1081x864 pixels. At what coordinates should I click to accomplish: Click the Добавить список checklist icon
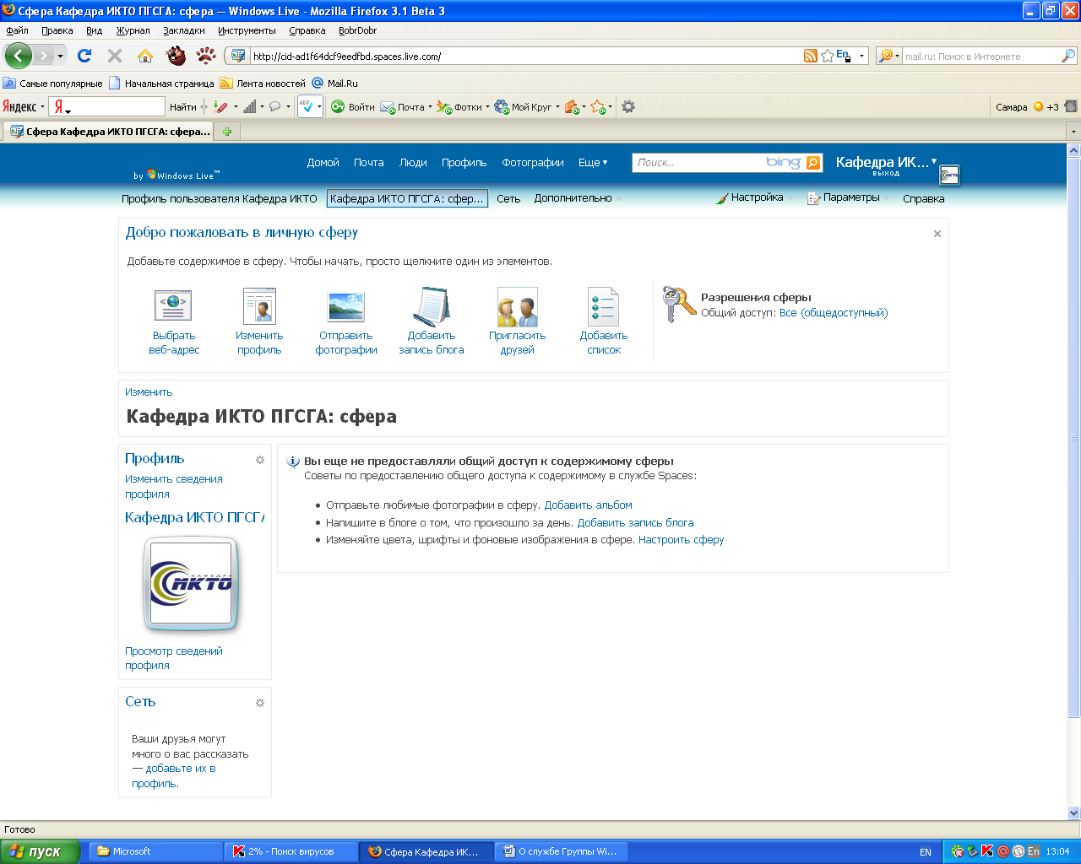click(x=604, y=306)
